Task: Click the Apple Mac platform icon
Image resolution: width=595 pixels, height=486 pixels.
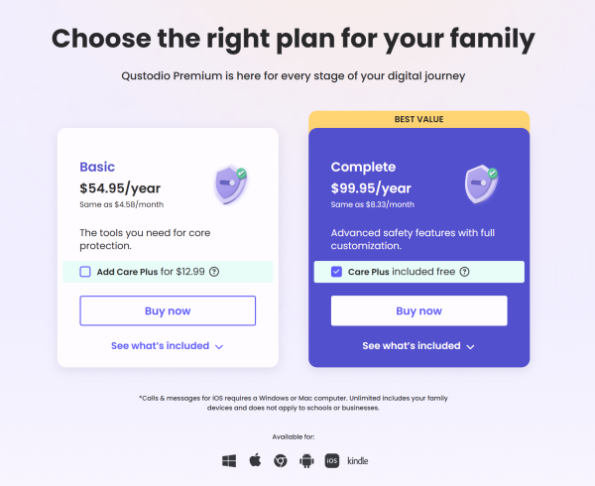Action: coord(255,461)
